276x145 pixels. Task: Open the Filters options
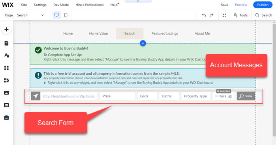pos(223,96)
